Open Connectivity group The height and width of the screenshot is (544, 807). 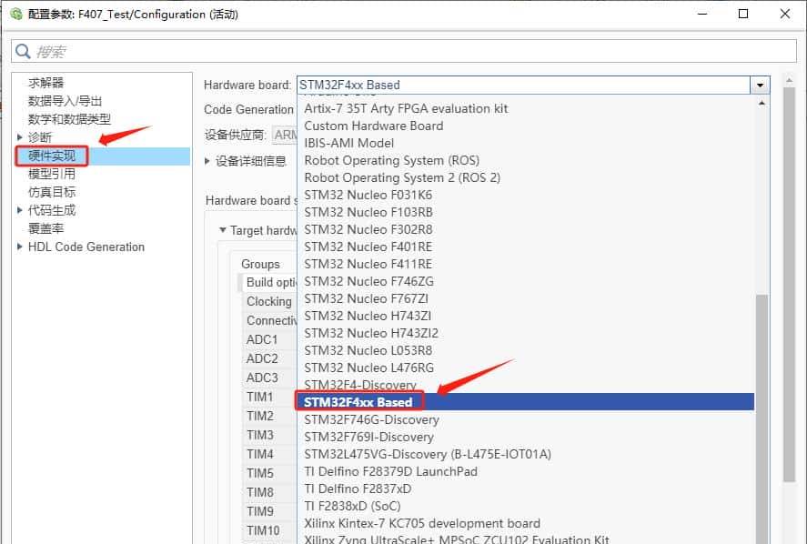(269, 320)
